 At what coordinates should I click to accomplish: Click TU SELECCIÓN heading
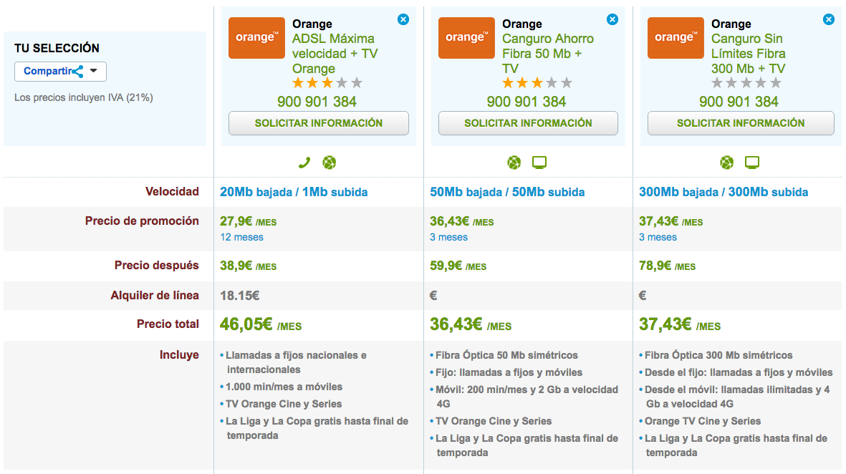pyautogui.click(x=57, y=48)
